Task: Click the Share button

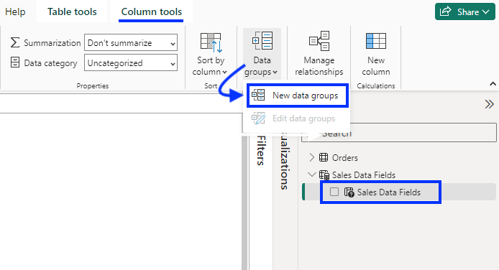Action: (x=465, y=11)
